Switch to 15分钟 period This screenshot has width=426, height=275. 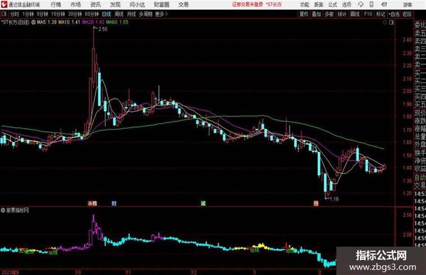click(x=58, y=14)
